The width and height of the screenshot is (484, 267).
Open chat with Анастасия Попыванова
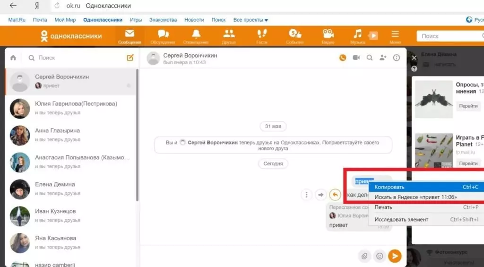click(x=70, y=162)
